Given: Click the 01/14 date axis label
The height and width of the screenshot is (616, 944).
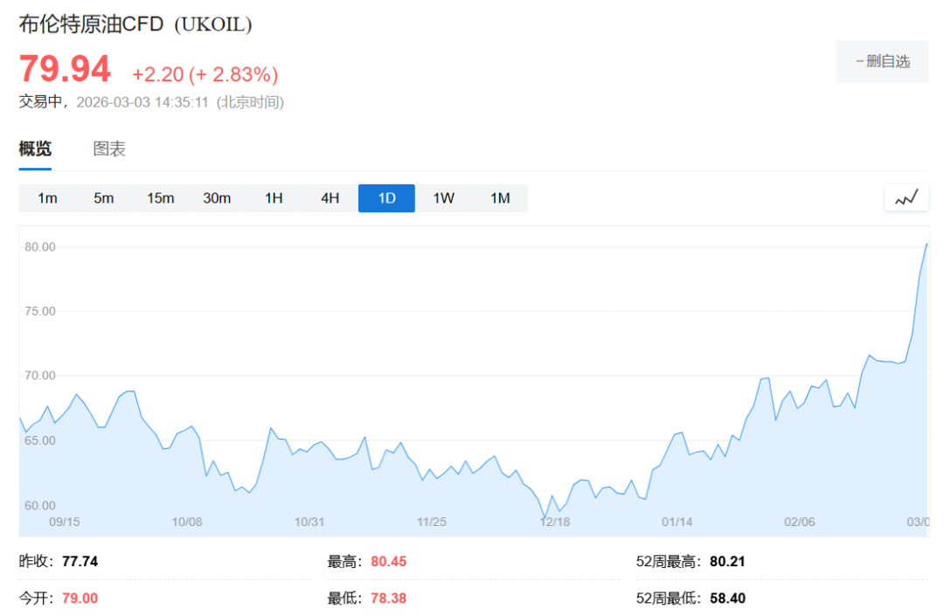Looking at the screenshot, I should (677, 522).
